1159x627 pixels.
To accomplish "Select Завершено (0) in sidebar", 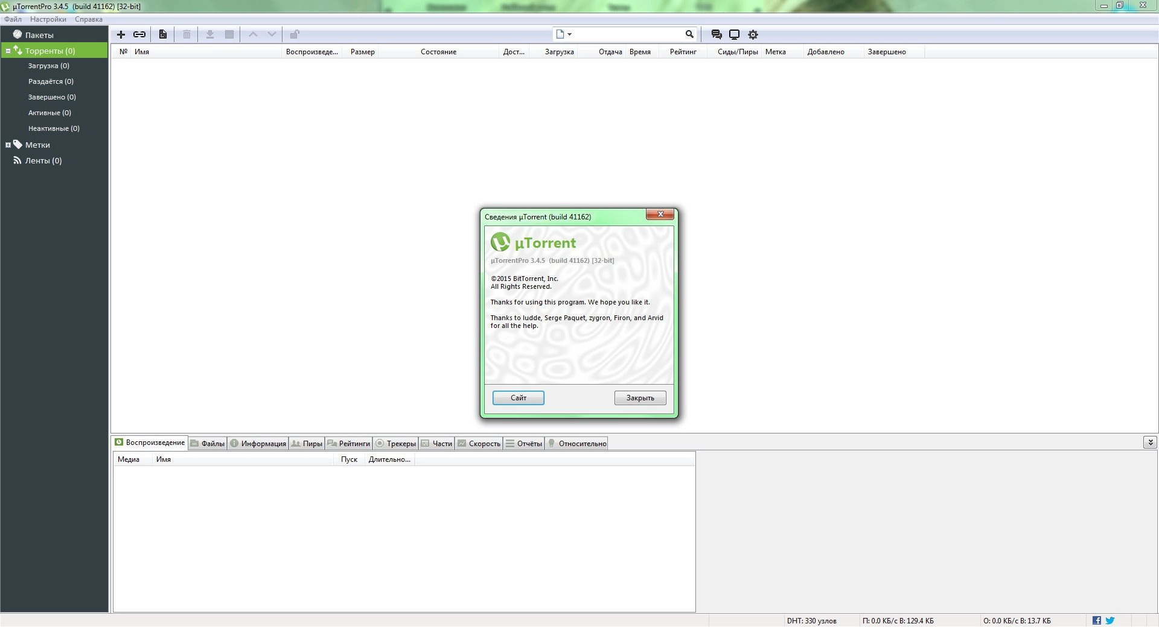I will [x=52, y=97].
